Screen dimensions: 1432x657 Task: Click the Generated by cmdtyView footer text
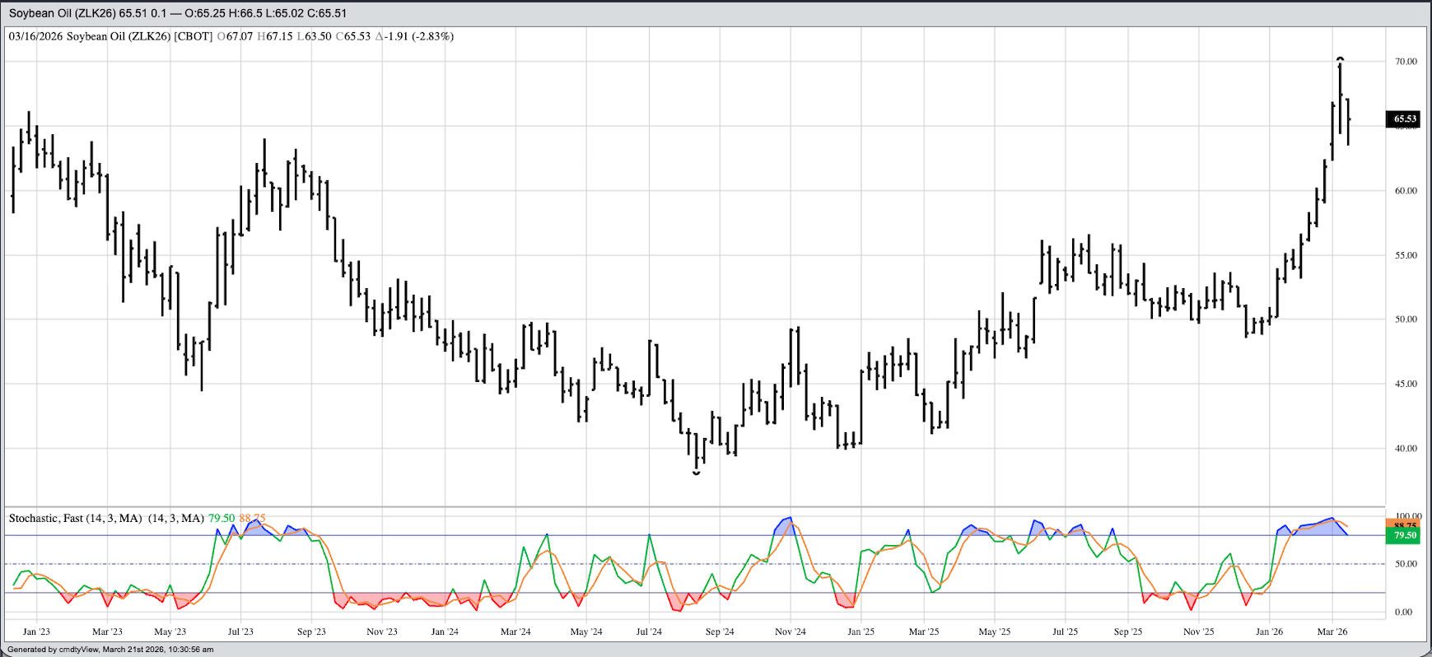(x=110, y=650)
